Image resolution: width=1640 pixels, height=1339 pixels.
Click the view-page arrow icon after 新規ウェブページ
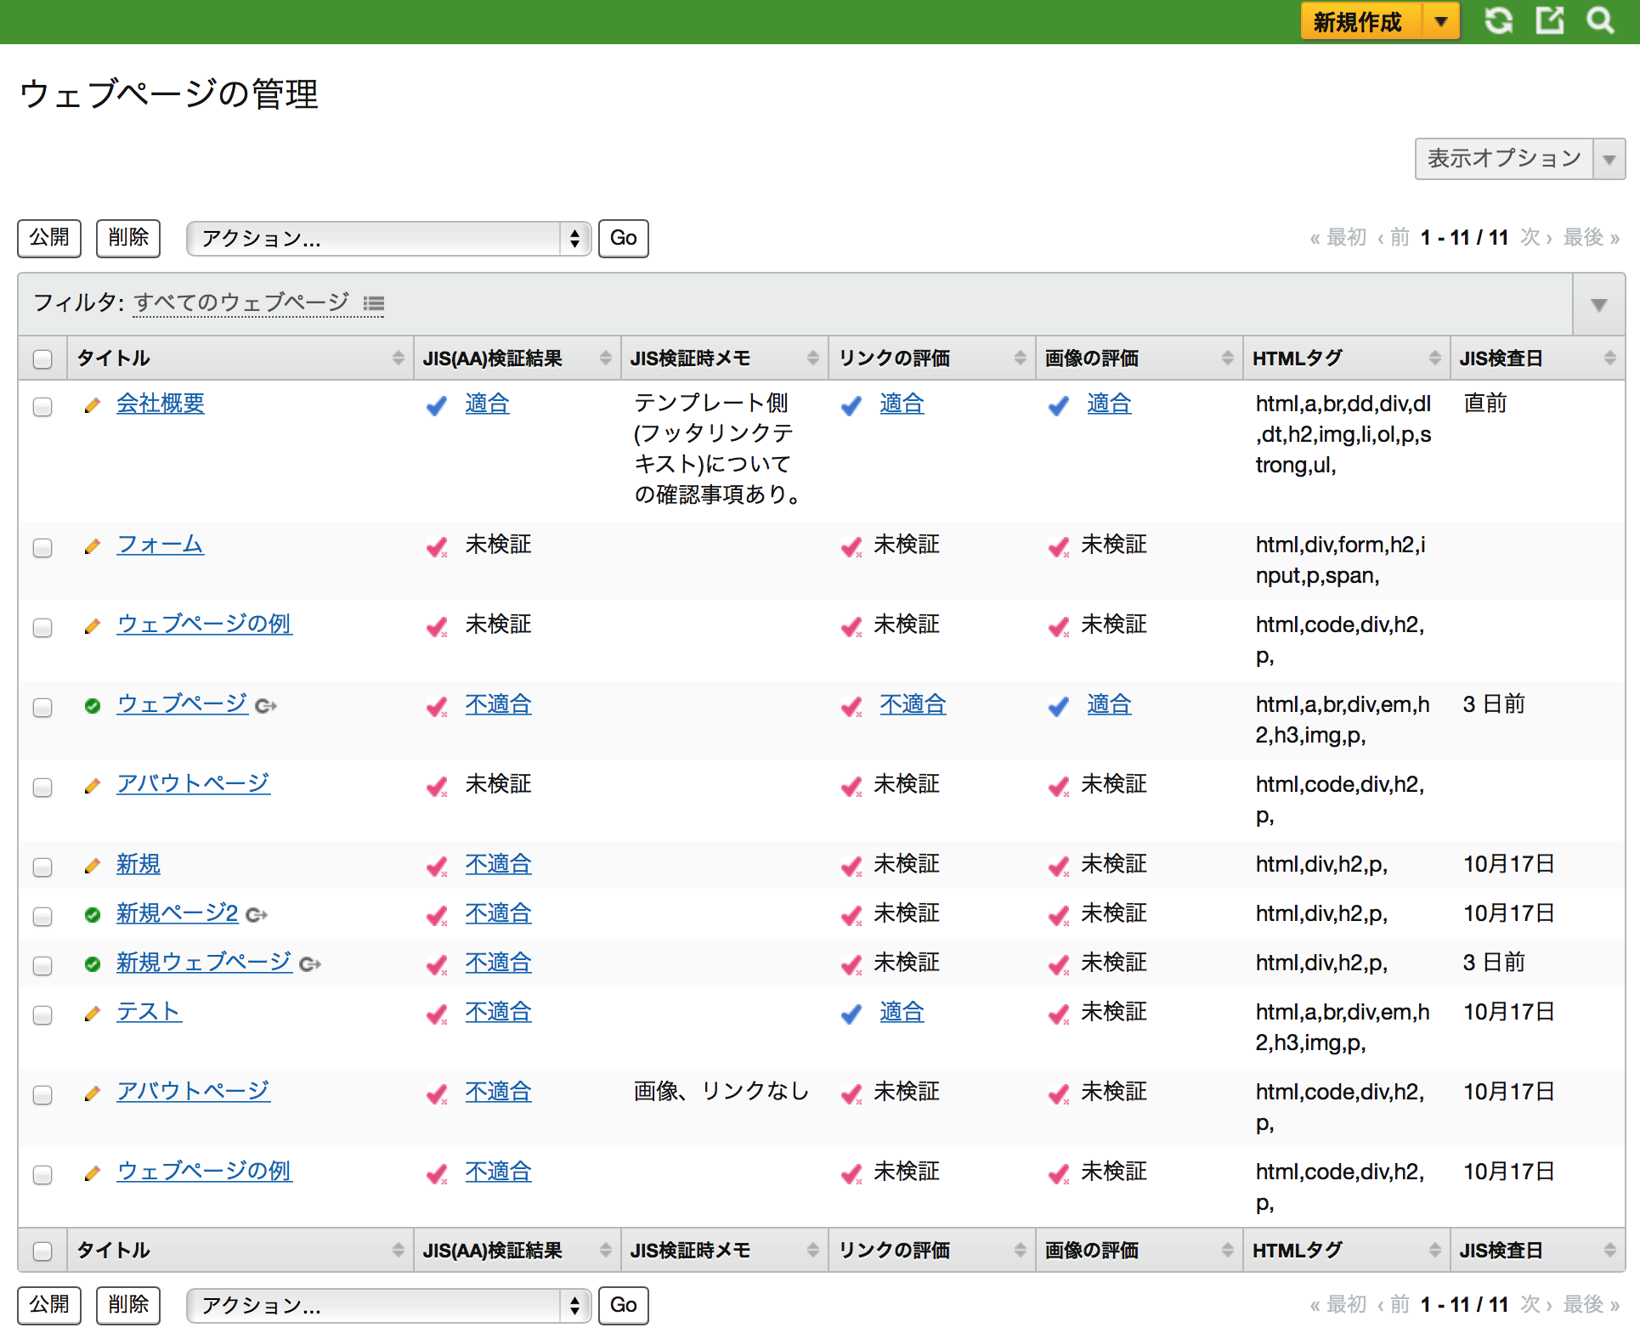pyautogui.click(x=310, y=964)
